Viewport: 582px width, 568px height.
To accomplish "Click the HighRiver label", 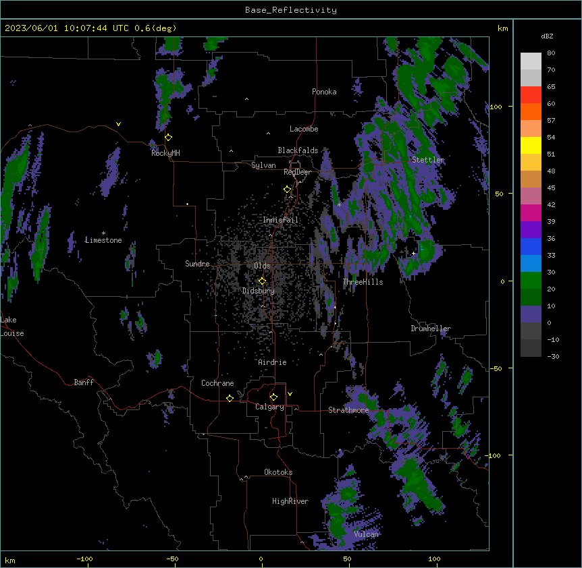I will (x=290, y=501).
